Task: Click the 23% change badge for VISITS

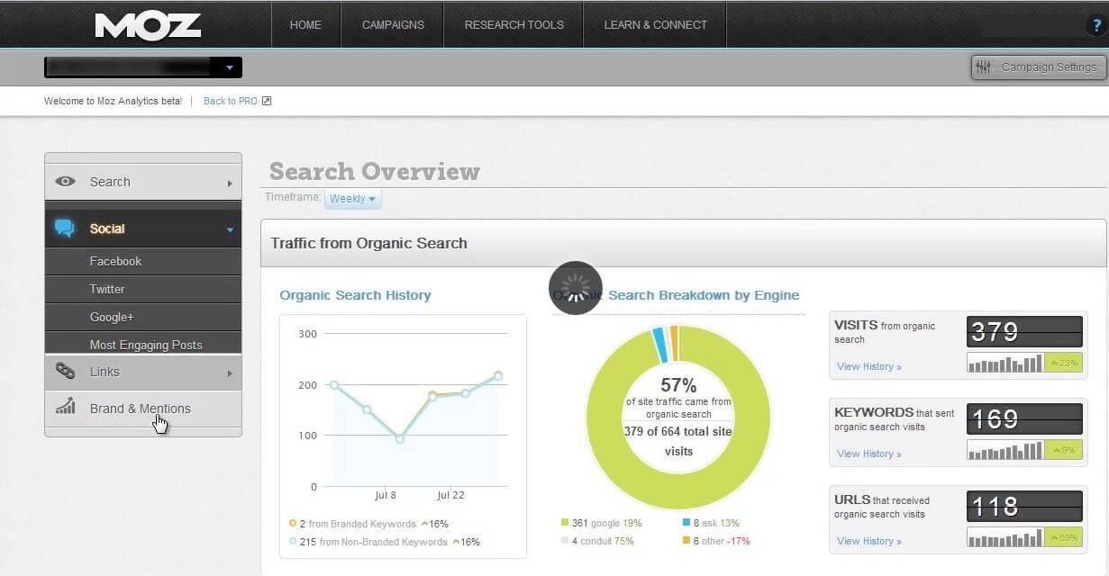Action: pyautogui.click(x=1063, y=364)
